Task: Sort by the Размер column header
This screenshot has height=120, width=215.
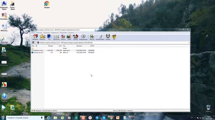Action: (50, 46)
